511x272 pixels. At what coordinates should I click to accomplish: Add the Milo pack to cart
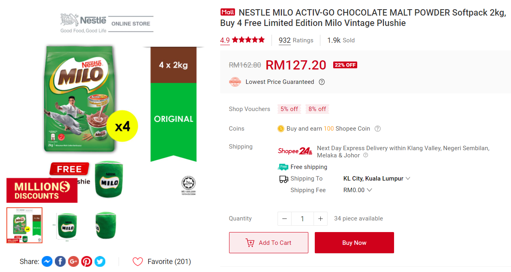click(x=268, y=242)
